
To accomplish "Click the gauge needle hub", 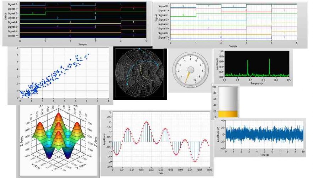I will [x=191, y=70].
